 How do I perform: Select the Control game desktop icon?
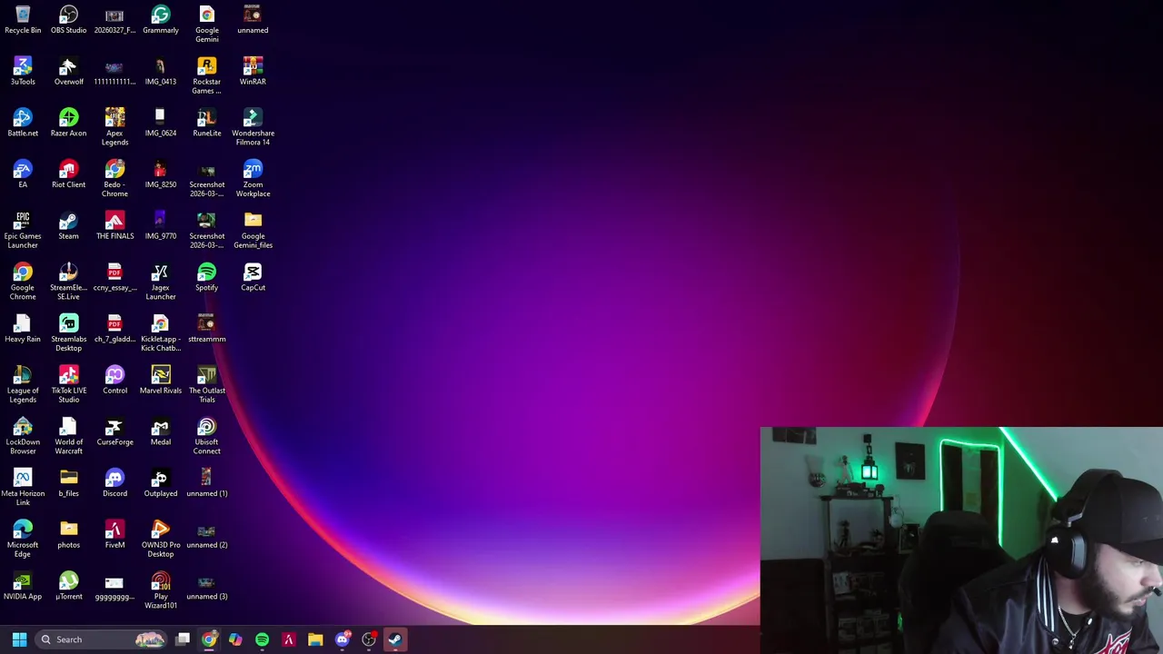point(114,380)
